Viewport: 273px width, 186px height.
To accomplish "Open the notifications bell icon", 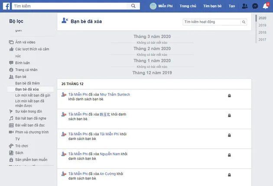I will 265,6.
